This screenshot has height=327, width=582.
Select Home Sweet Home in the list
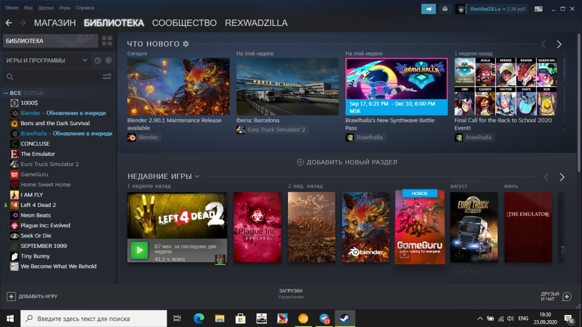[45, 185]
